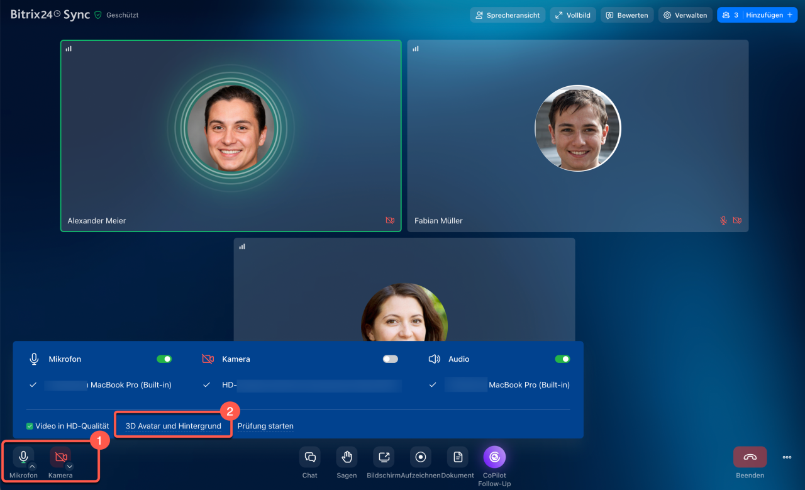The width and height of the screenshot is (805, 490).
Task: Raise your hand with the Sagen button
Action: pos(347,457)
